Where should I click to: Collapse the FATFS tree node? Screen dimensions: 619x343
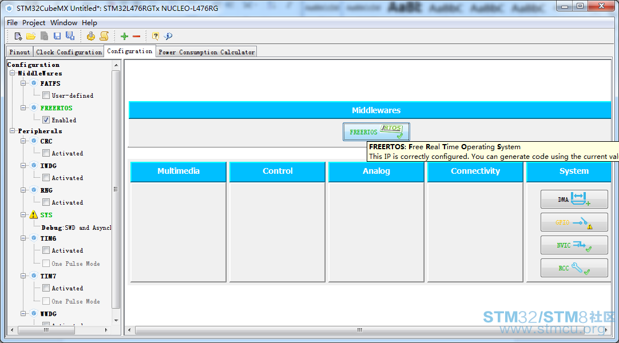23,83
